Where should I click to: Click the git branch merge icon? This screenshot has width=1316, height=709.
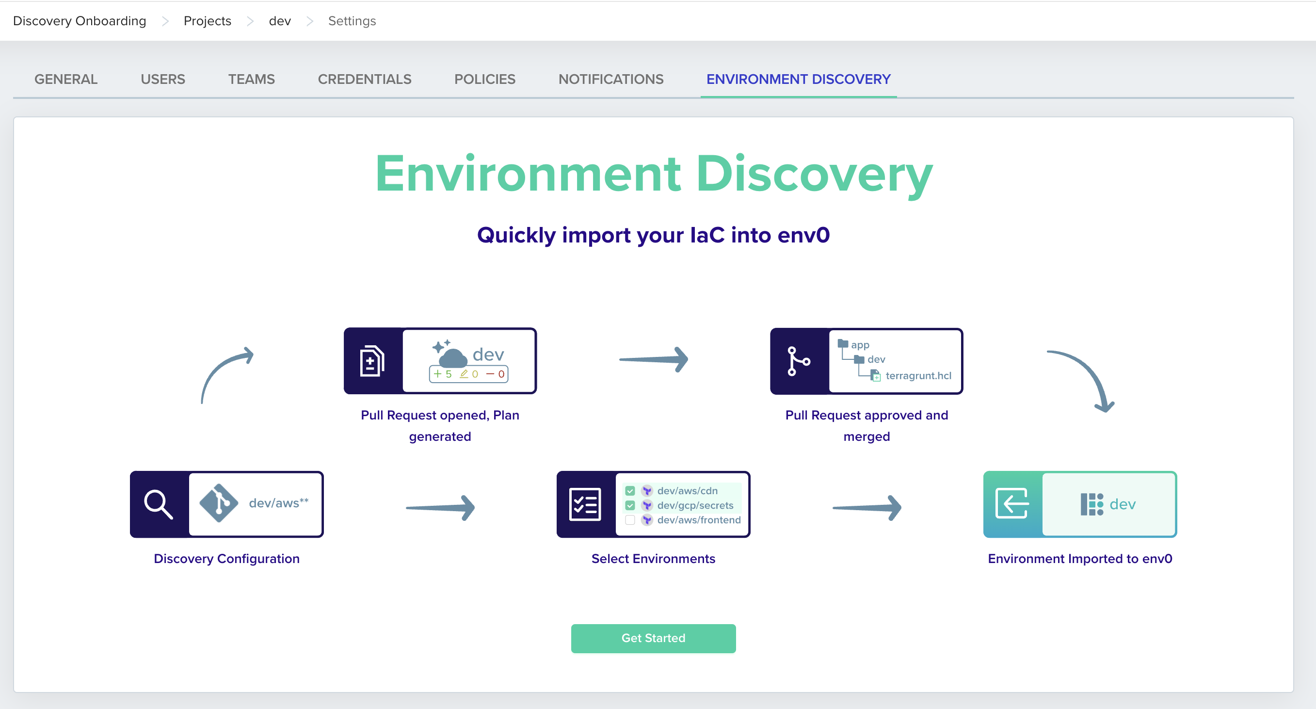798,361
